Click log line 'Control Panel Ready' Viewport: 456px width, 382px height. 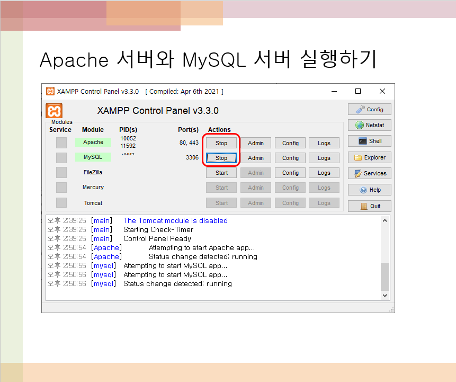point(157,238)
